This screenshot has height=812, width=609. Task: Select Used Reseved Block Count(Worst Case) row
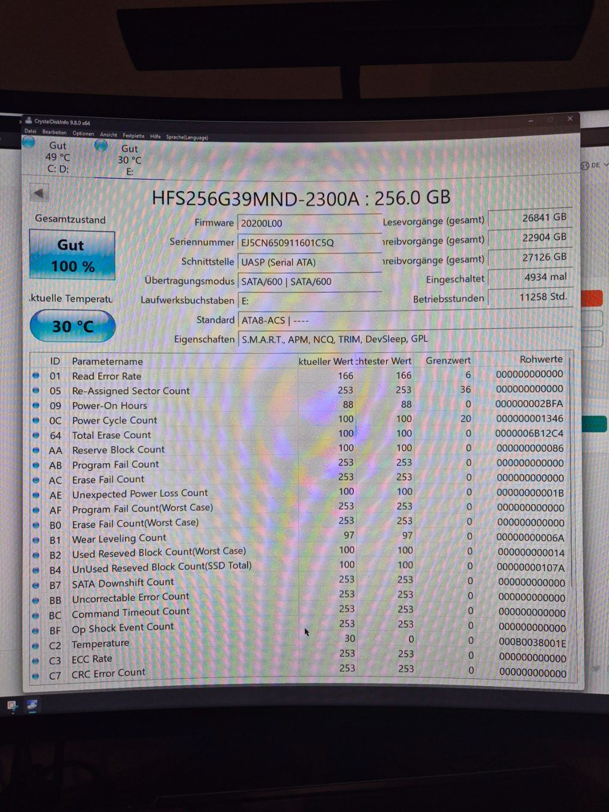point(159,552)
